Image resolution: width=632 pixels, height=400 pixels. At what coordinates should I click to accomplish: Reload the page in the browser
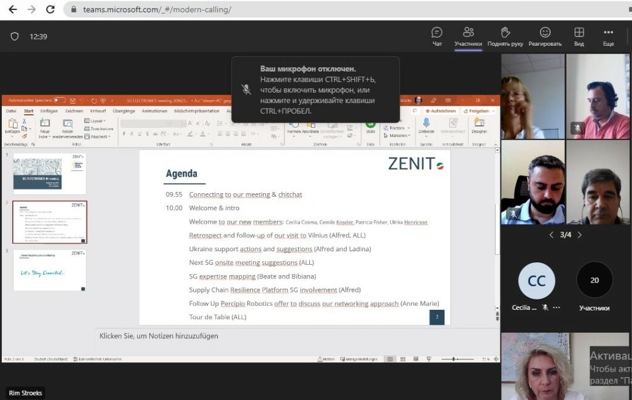point(51,9)
